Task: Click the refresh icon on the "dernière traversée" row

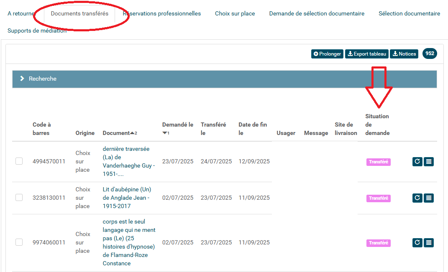Action: (417, 162)
